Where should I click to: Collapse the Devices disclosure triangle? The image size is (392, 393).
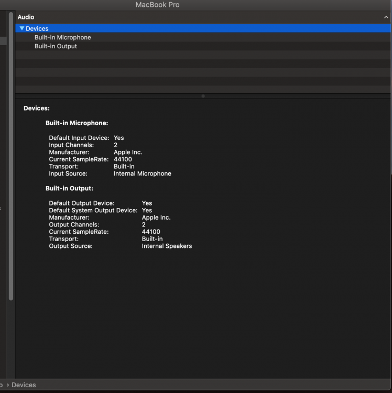pos(22,28)
